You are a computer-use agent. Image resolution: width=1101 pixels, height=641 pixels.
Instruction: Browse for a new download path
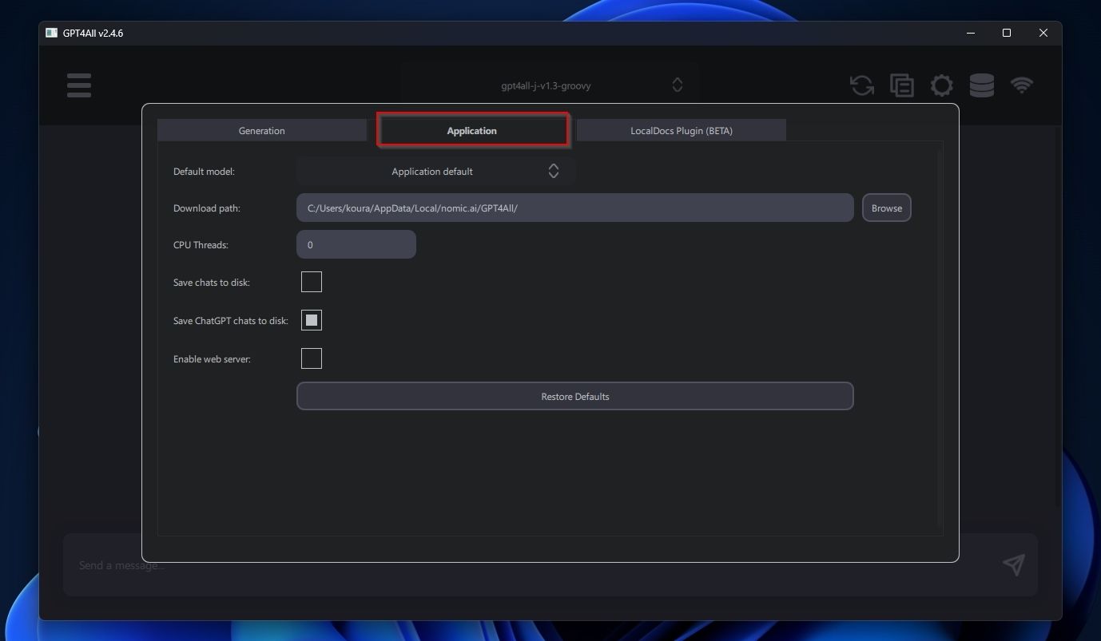pyautogui.click(x=885, y=208)
